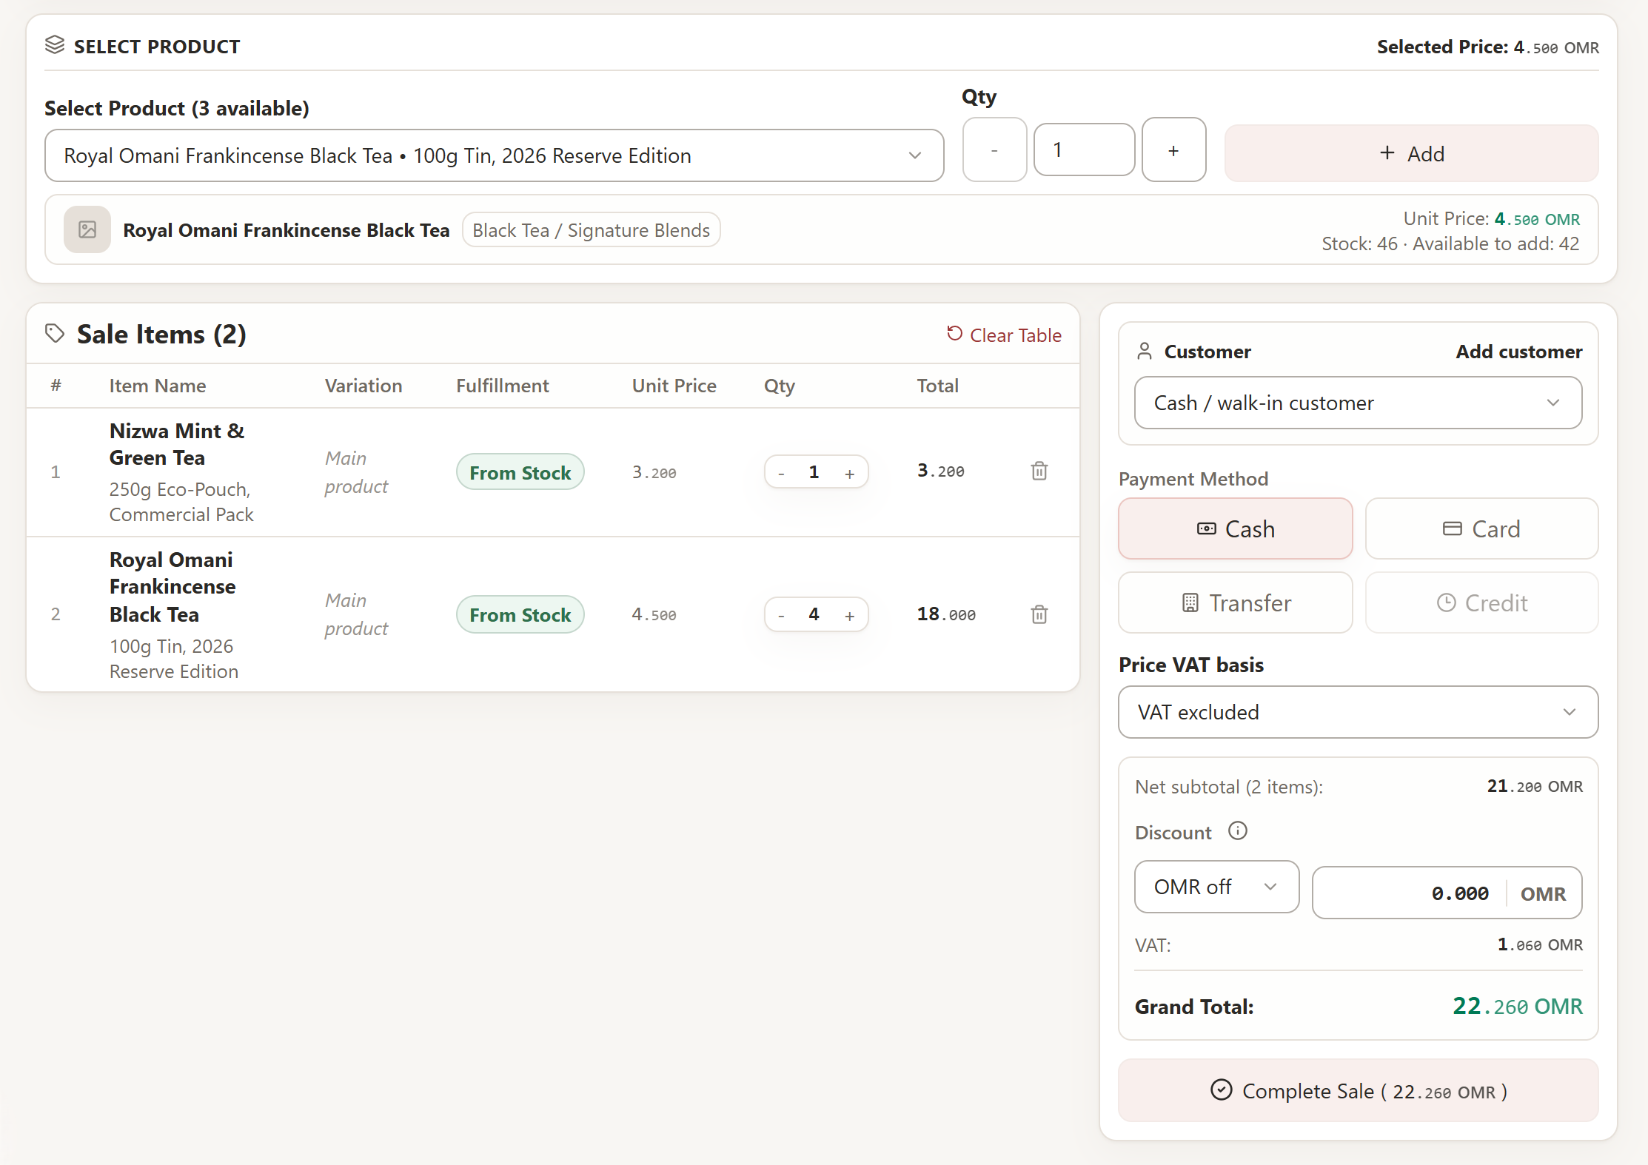
Task: Click the Black Tea / Signature Blends tag
Action: (591, 230)
